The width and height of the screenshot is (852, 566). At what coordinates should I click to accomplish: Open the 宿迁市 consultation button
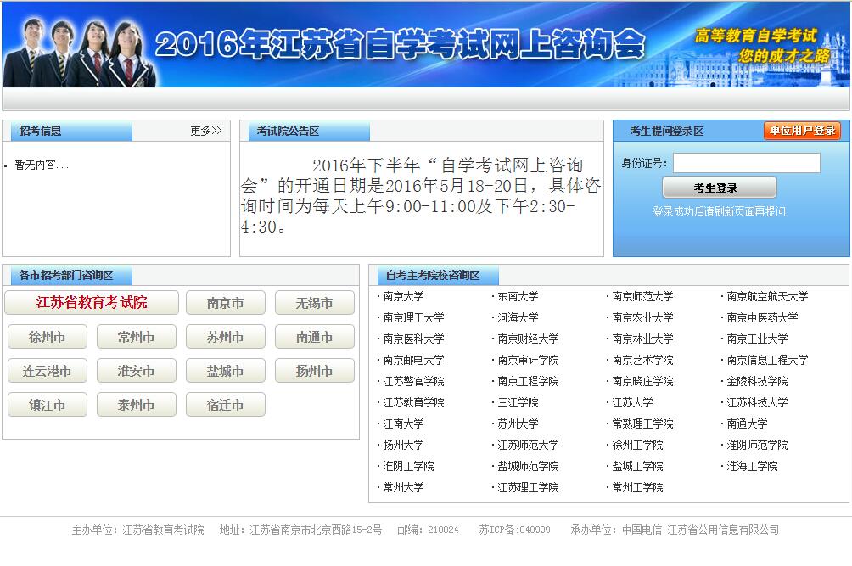click(225, 405)
